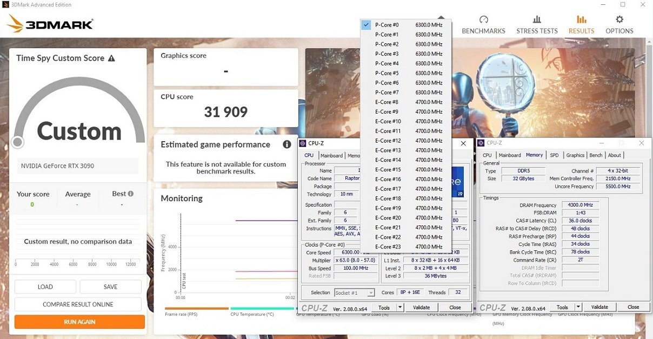The width and height of the screenshot is (653, 339).
Task: Click Validate in the CPU-tab CPU-Z window
Action: pyautogui.click(x=421, y=308)
